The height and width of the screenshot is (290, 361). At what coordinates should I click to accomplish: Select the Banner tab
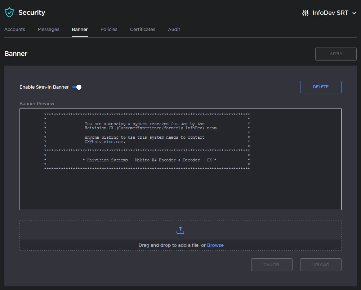[80, 30]
